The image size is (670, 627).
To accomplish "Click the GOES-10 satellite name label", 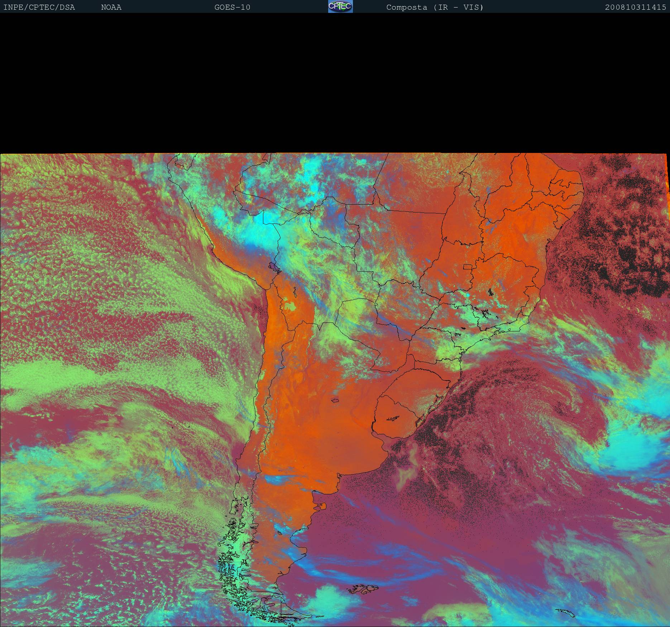I will 232,7.
